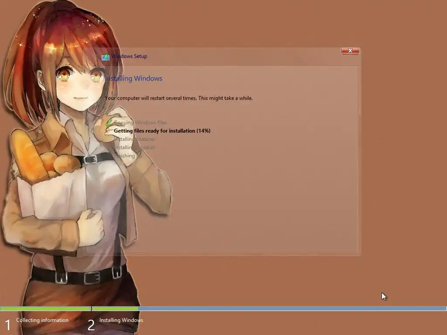This screenshot has width=447, height=335.
Task: Click the Windows Setup title bar icon
Action: 106,57
